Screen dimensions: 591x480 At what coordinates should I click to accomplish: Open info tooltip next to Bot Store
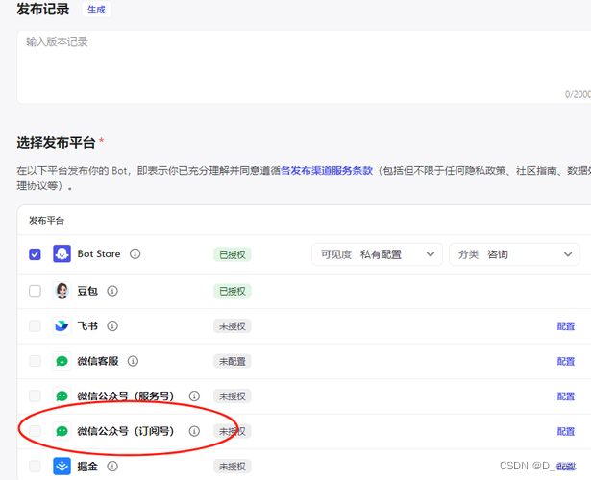click(x=135, y=254)
